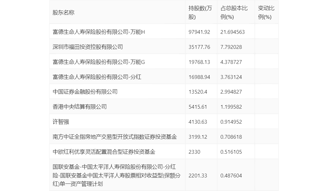The image size is (328, 191).
Task: Select 中欧红利优享灵活配置混合型证券投资基金 name
Action: pos(104,152)
